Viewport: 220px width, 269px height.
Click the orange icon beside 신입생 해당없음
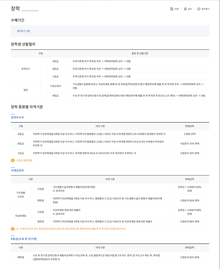pos(13,160)
